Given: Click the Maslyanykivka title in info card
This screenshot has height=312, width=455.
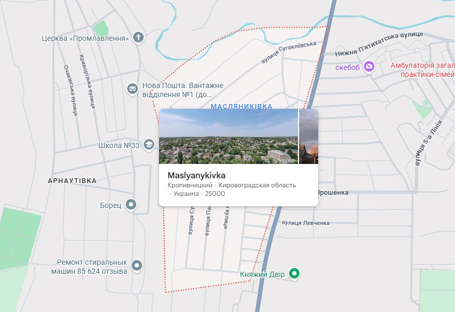Looking at the screenshot, I should coord(196,175).
